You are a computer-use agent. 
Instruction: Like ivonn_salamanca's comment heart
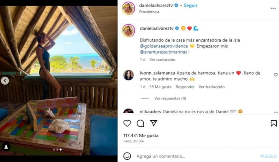coord(276,75)
